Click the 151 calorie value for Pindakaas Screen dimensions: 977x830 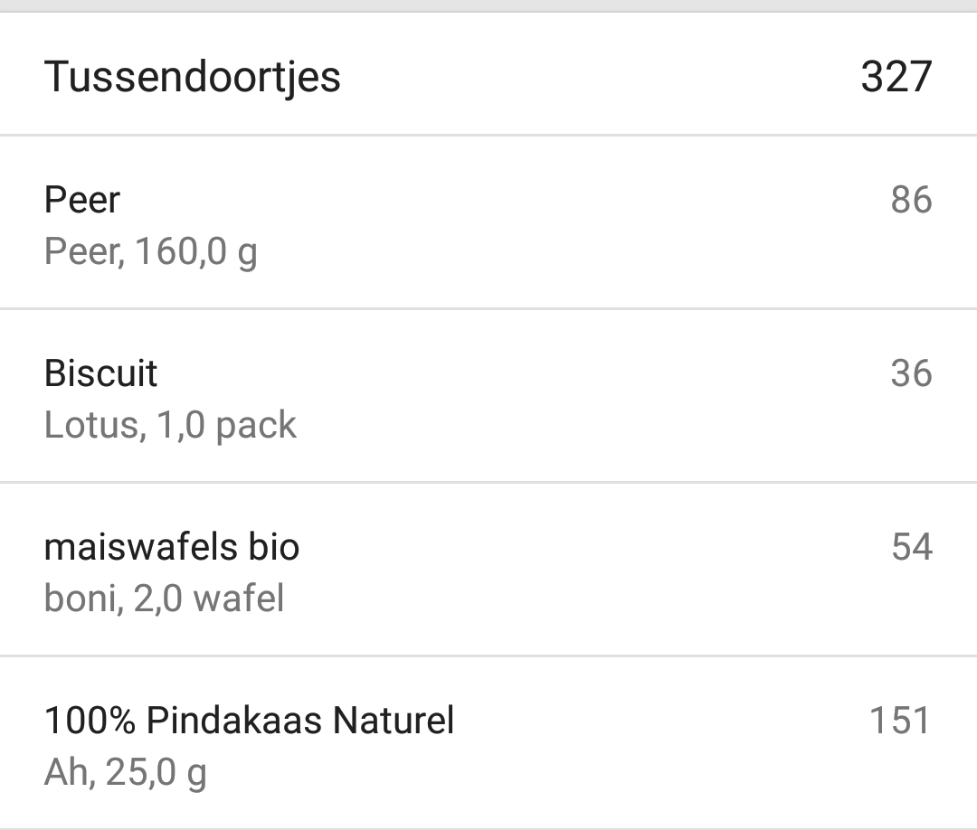click(902, 721)
